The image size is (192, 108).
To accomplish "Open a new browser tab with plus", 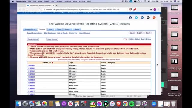I will pos(57,5).
